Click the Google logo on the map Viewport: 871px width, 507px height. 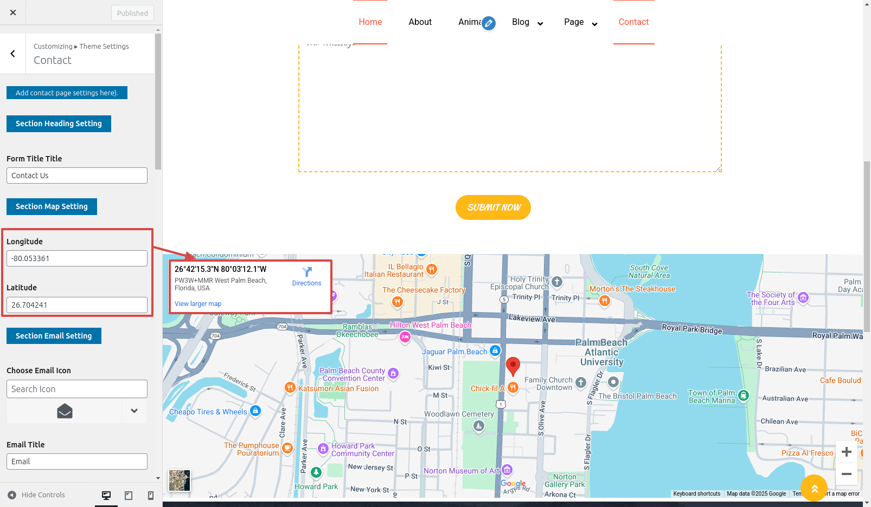513,484
